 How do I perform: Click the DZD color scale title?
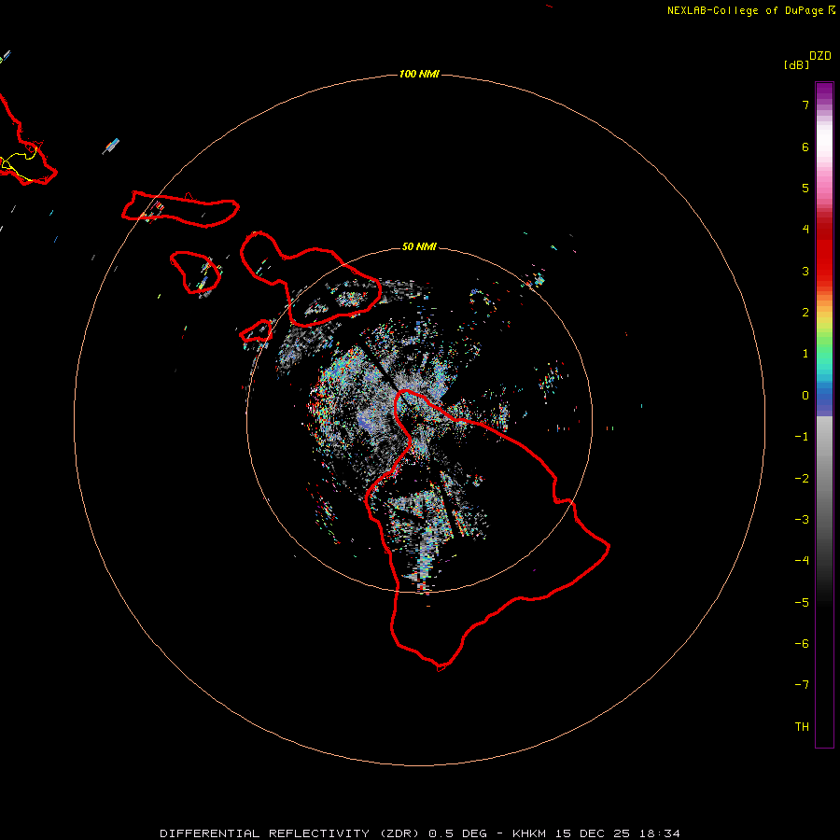point(820,56)
